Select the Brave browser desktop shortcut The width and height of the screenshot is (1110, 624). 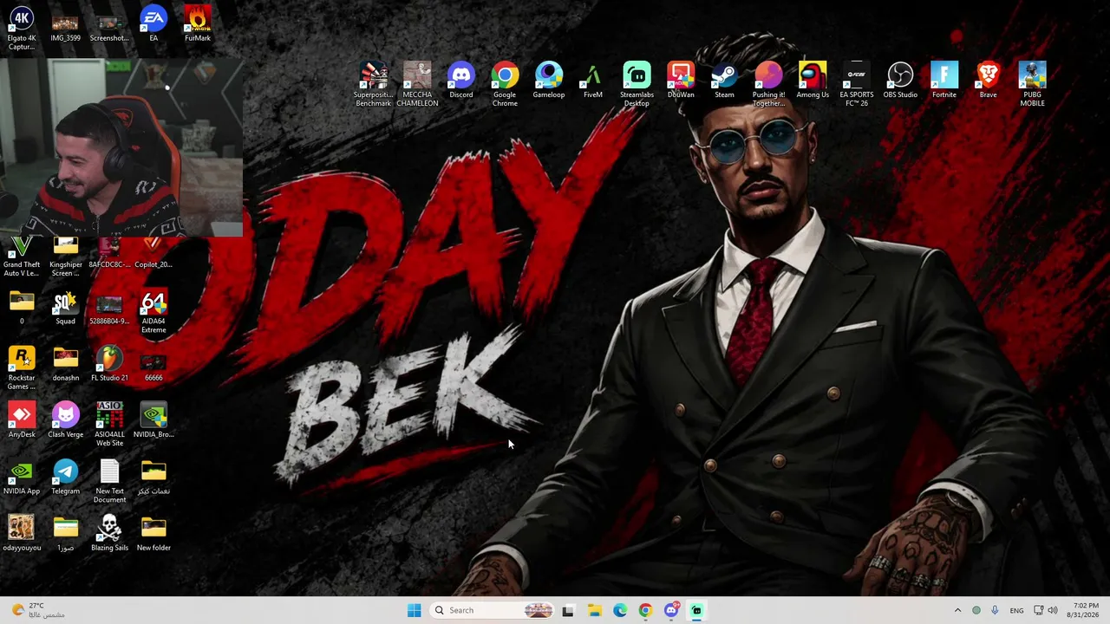[x=988, y=80]
